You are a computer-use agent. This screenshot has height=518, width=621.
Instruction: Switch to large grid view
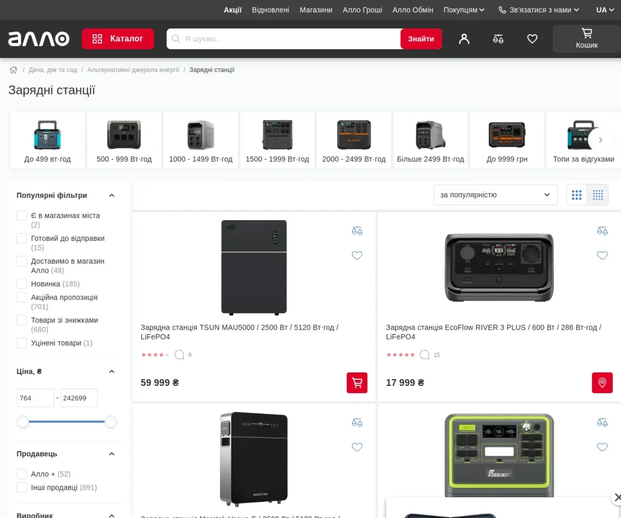[577, 195]
